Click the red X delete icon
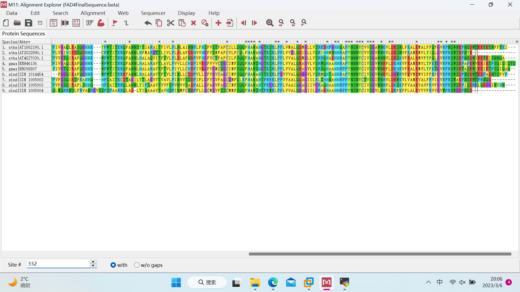Screen dimensions: 520x292 193,23
